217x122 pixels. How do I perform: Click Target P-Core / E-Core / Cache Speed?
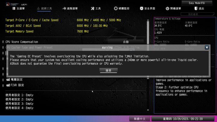click(x=32, y=20)
